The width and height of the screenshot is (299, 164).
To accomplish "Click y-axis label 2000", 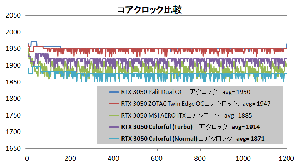I will 13,32.
